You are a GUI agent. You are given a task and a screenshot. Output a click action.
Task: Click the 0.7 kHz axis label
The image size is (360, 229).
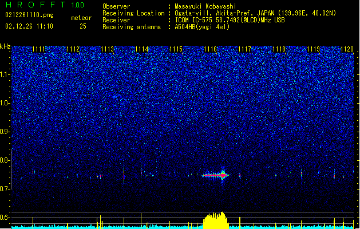click(5, 189)
